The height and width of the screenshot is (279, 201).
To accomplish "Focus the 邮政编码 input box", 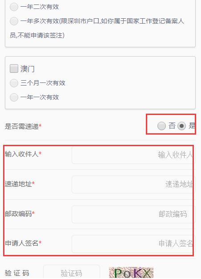I will [x=133, y=214].
